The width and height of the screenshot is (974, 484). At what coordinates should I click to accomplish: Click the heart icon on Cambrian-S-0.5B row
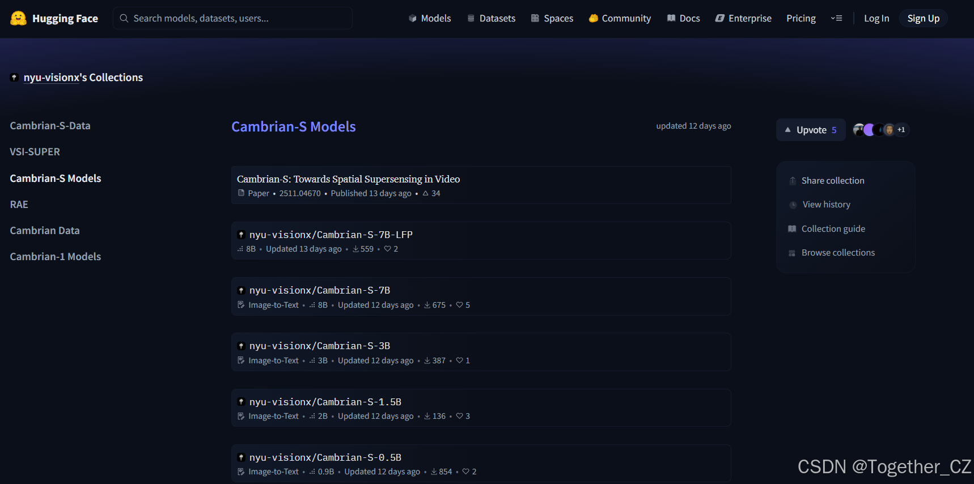(x=466, y=472)
